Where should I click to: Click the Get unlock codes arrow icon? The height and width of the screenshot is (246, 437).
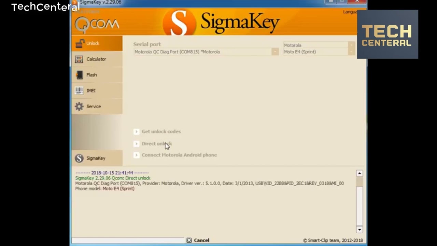tap(136, 132)
